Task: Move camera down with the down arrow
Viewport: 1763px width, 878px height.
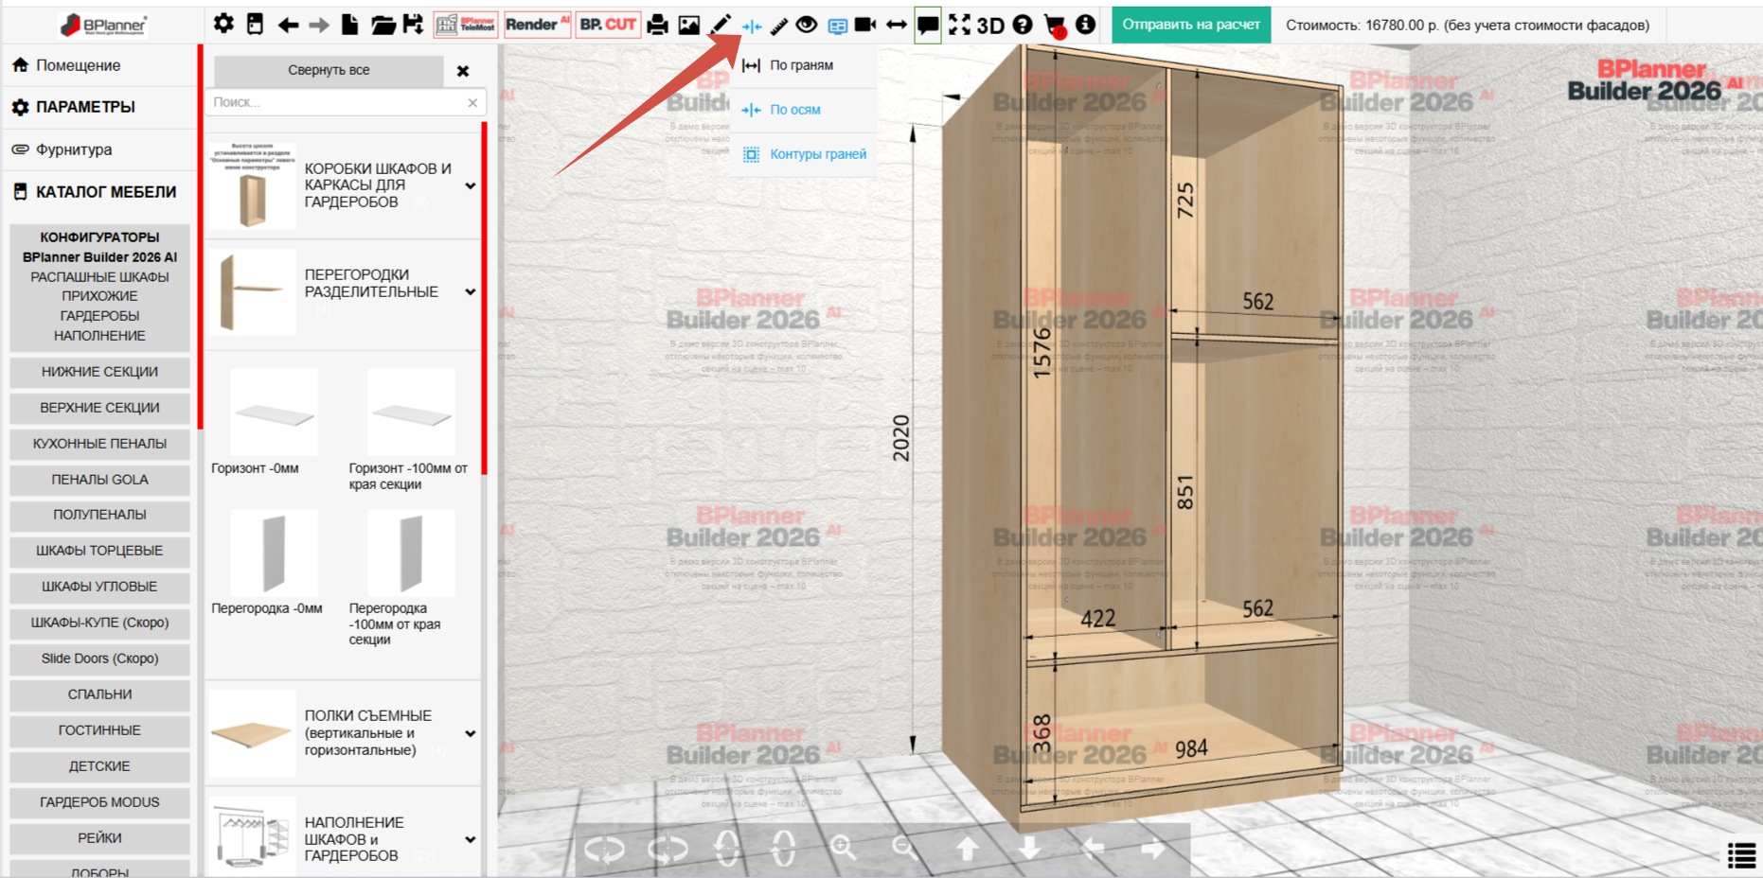Action: (1029, 849)
